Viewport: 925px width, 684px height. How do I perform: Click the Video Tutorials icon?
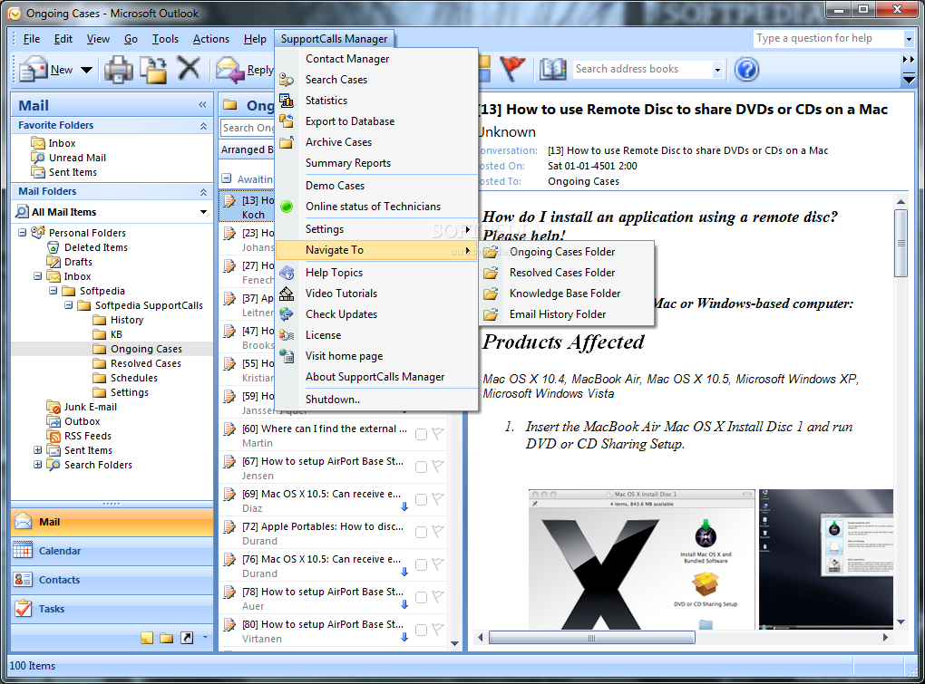[287, 294]
